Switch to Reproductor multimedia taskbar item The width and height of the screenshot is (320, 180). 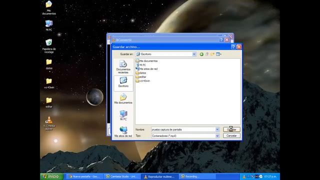pos(160,176)
